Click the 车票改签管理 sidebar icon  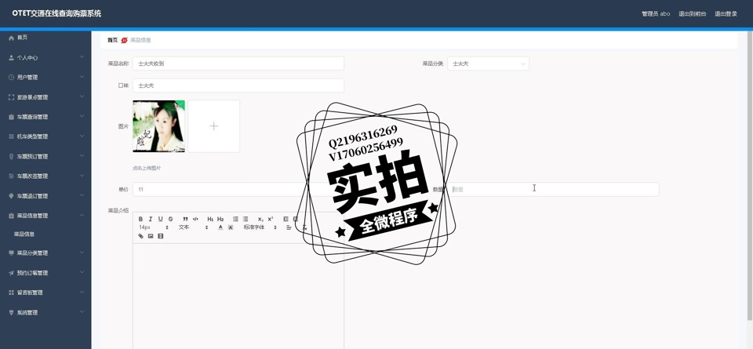tap(11, 176)
